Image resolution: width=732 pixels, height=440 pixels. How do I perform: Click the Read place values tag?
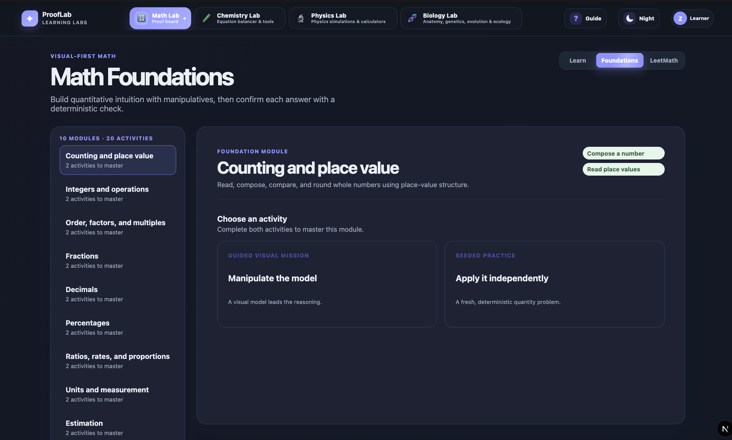pos(624,169)
